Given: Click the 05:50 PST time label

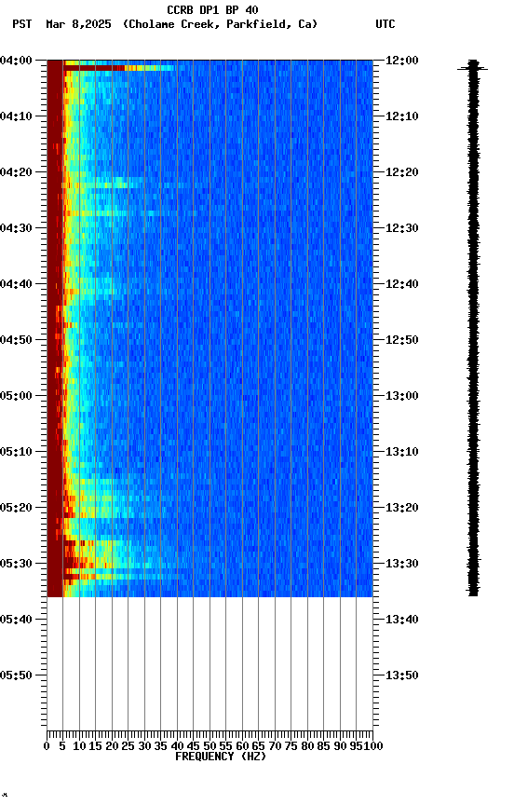Looking at the screenshot, I should 16,675.
